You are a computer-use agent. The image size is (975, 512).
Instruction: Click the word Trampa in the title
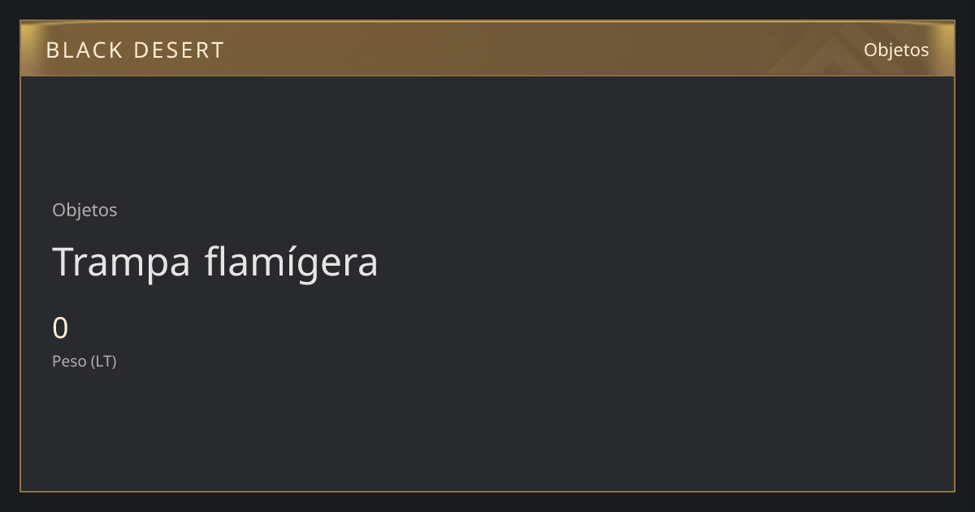click(122, 263)
